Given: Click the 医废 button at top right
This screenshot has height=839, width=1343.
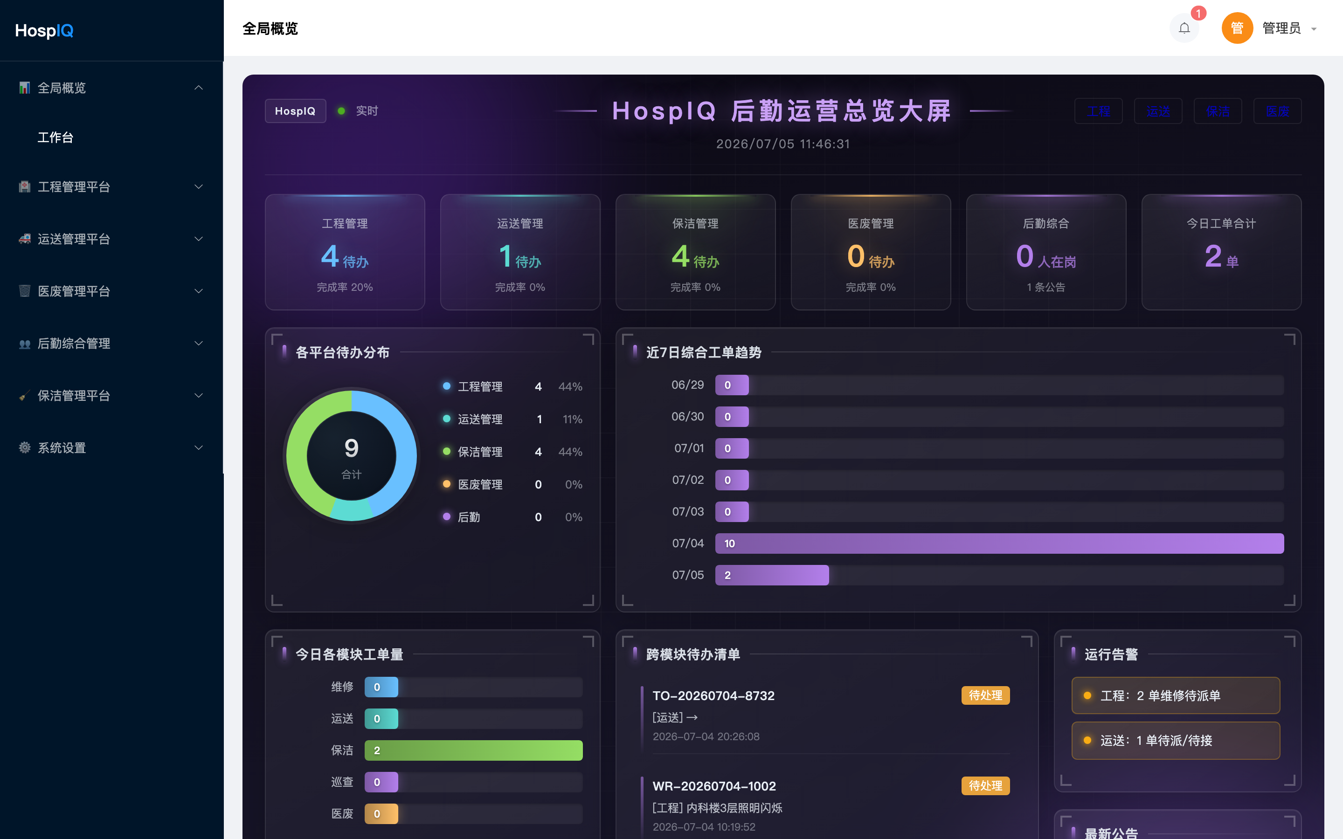Looking at the screenshot, I should click(x=1278, y=111).
